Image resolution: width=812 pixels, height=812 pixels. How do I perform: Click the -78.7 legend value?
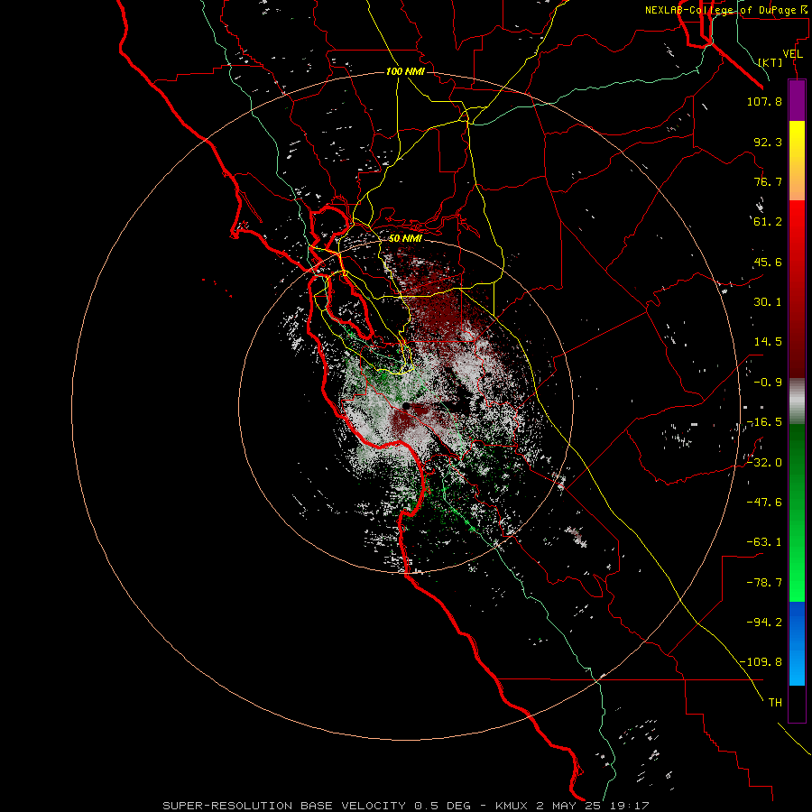click(x=764, y=583)
